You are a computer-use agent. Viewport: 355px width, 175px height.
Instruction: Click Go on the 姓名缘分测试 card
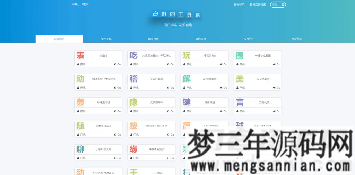[171, 158]
